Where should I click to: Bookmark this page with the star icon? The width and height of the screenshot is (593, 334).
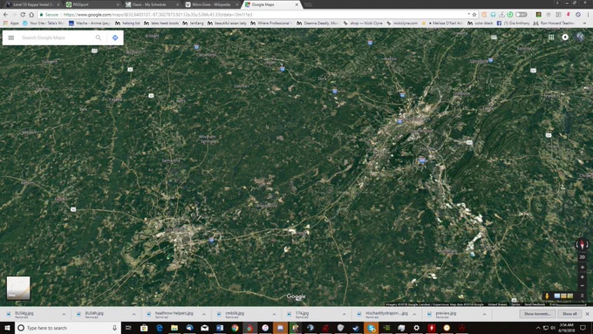tap(474, 14)
